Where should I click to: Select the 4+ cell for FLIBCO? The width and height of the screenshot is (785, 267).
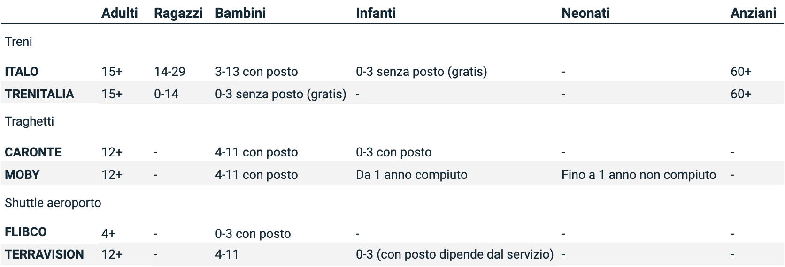coord(108,233)
